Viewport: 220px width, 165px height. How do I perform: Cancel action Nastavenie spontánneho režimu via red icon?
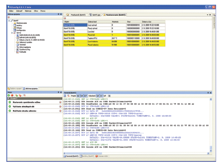click(60, 102)
